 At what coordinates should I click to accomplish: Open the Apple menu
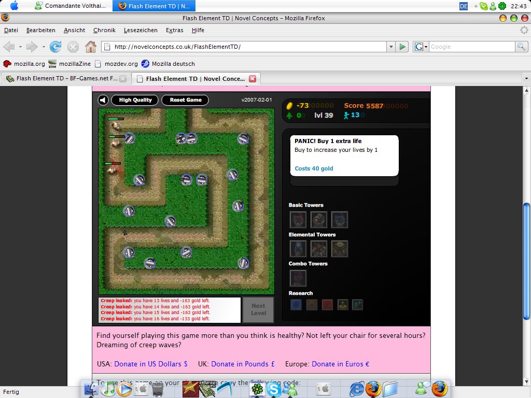click(x=14, y=6)
